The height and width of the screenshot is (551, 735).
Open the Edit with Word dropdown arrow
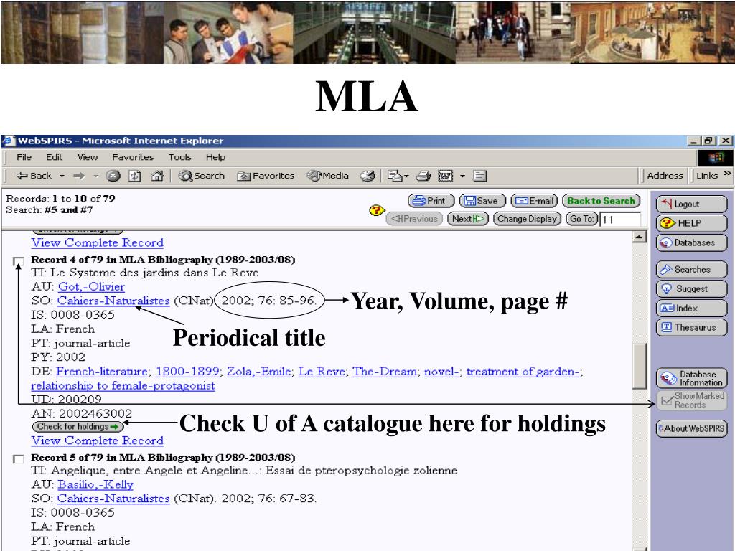pos(463,176)
